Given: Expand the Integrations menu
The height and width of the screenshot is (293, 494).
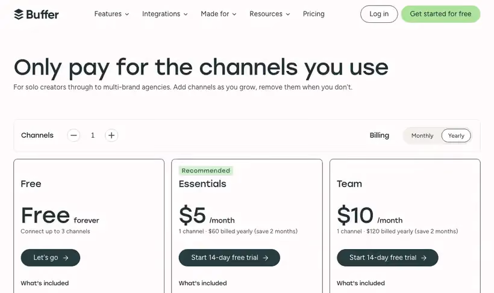Looking at the screenshot, I should [165, 14].
